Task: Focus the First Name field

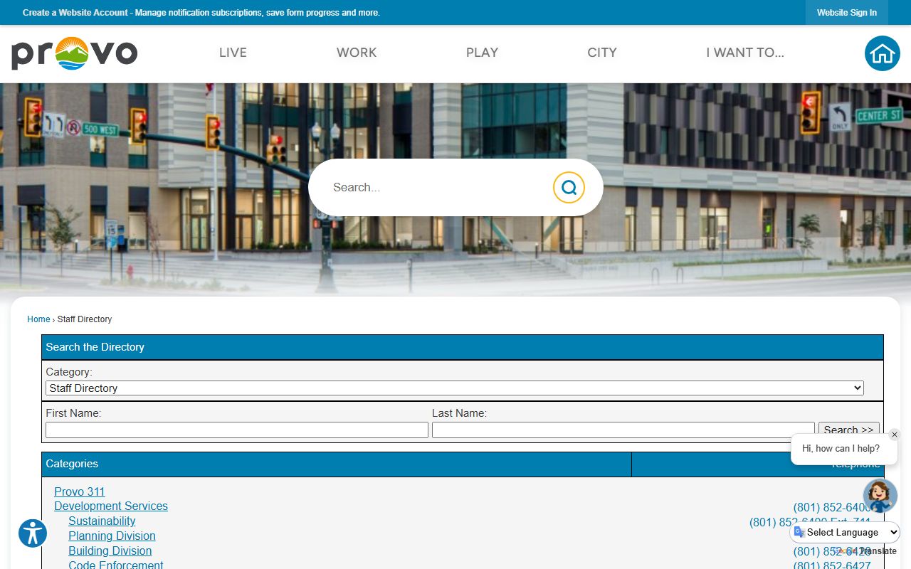Action: tap(237, 430)
